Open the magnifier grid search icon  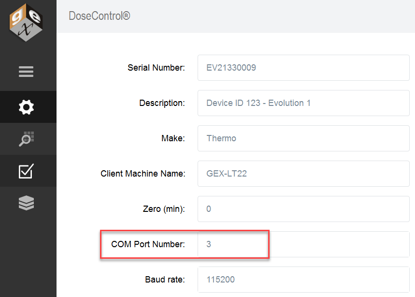(x=26, y=139)
